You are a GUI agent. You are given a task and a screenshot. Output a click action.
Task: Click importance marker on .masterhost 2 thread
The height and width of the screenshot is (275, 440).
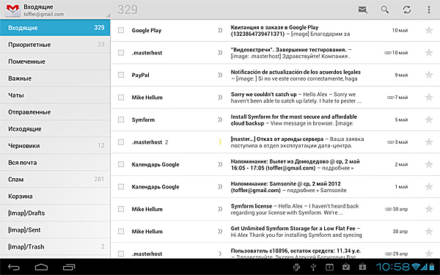[x=220, y=142]
